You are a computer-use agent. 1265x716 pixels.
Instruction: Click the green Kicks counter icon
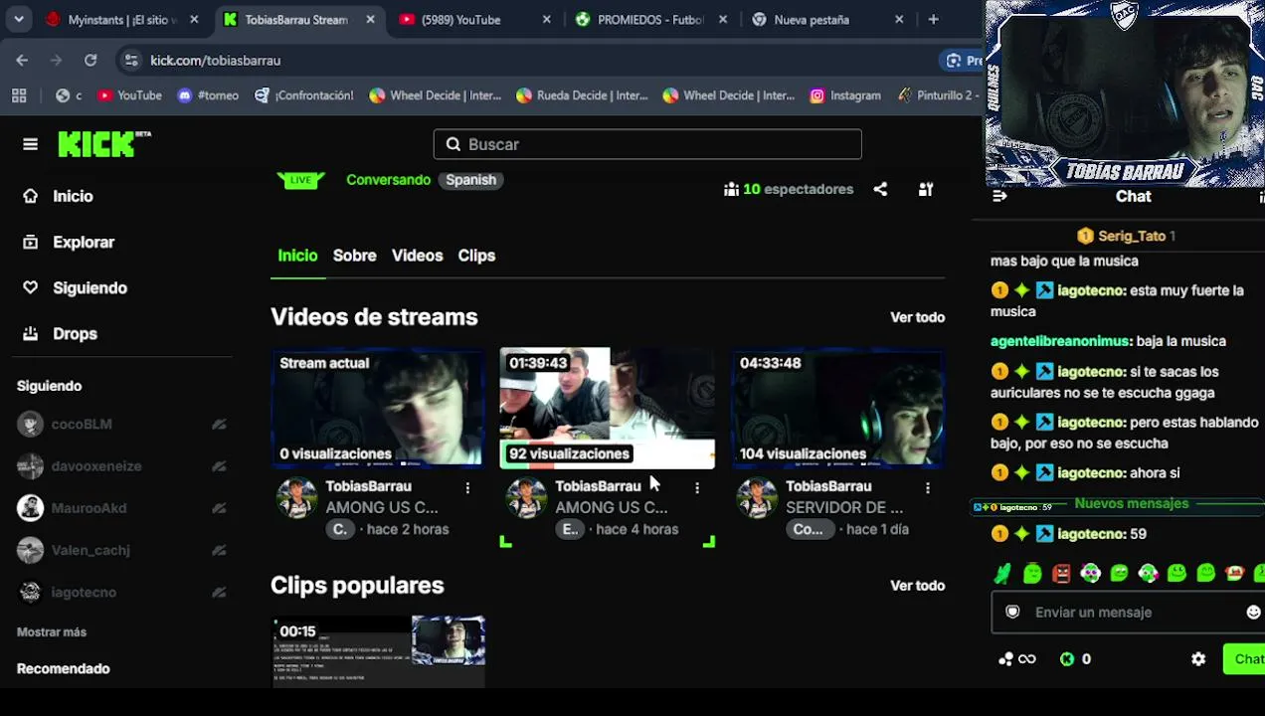tap(1067, 658)
